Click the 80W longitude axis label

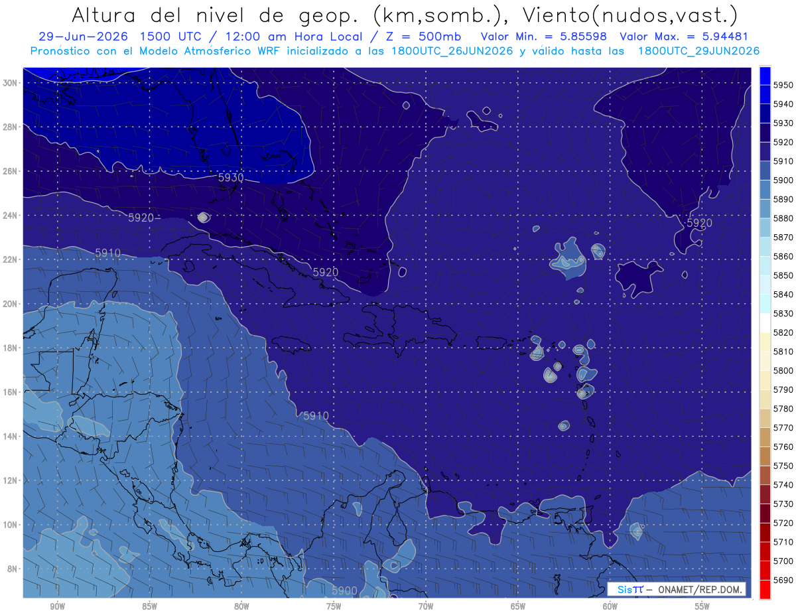coord(241,606)
